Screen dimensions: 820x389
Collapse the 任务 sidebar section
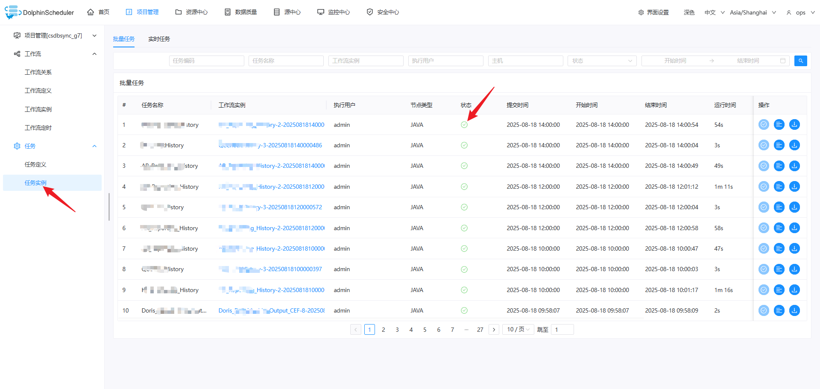point(94,146)
